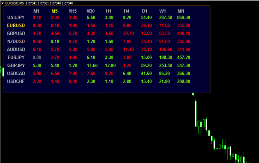Viewport: 259px width, 163px height.
Task: Select the W1 column header
Action: [x=162, y=11]
